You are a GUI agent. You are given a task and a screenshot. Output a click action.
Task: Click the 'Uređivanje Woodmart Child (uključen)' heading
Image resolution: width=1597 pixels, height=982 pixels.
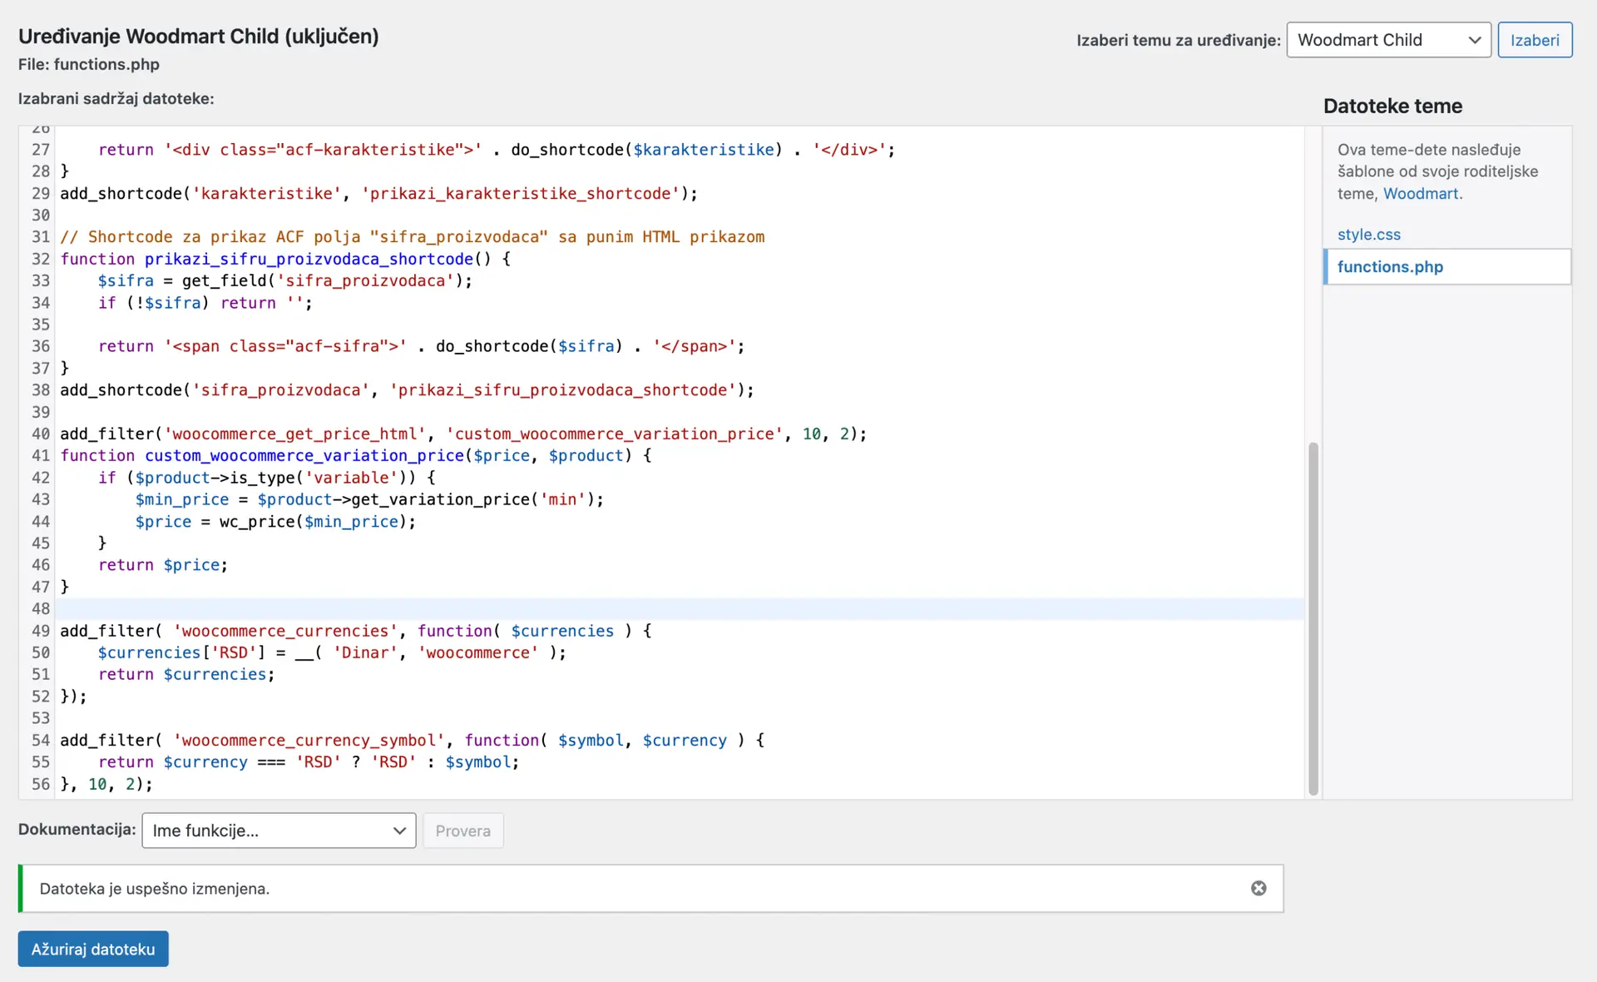click(x=199, y=37)
